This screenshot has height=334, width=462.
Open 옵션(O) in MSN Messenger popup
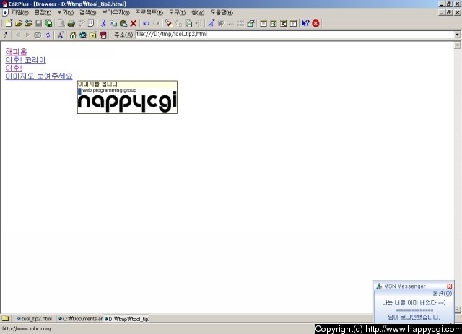443,294
